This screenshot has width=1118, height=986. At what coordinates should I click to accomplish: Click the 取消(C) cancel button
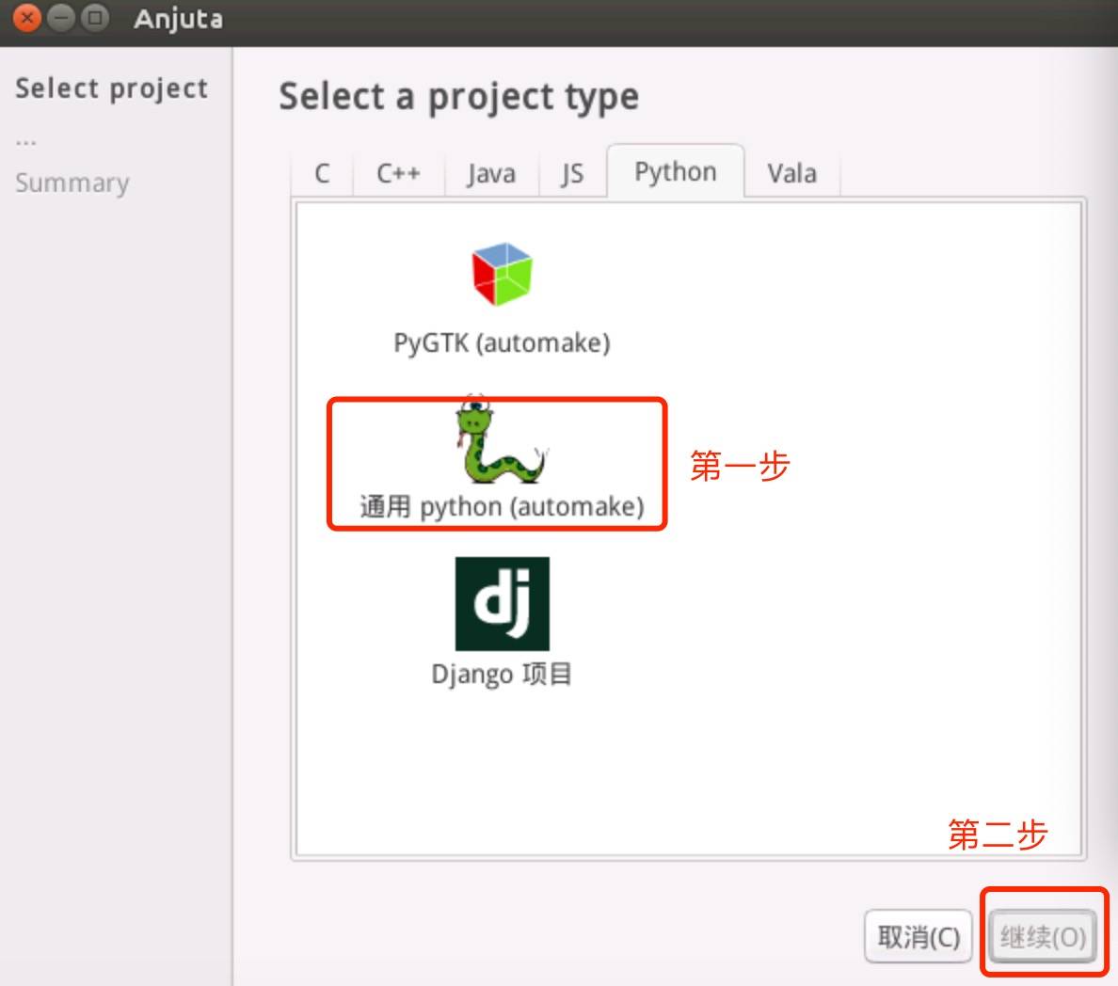coord(918,936)
